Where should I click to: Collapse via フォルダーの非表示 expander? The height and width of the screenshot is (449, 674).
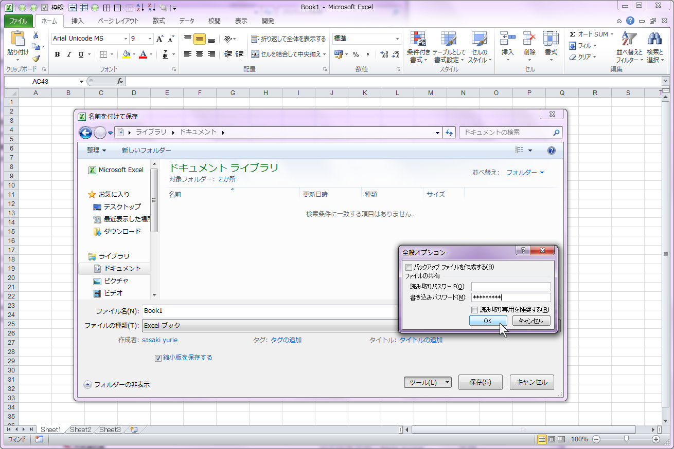tap(87, 384)
